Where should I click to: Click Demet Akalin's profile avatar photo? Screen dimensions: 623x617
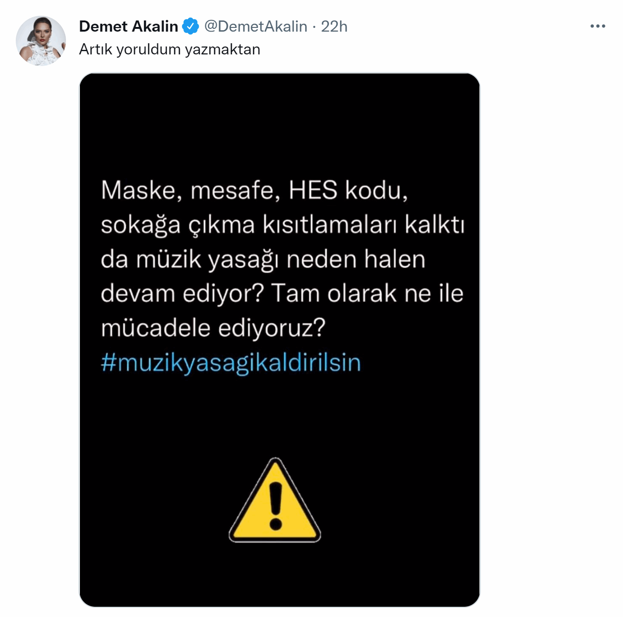click(x=41, y=41)
